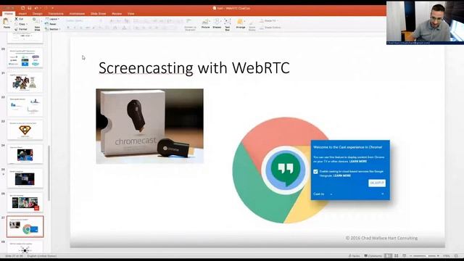Click the Cut scissors icon

(17, 19)
